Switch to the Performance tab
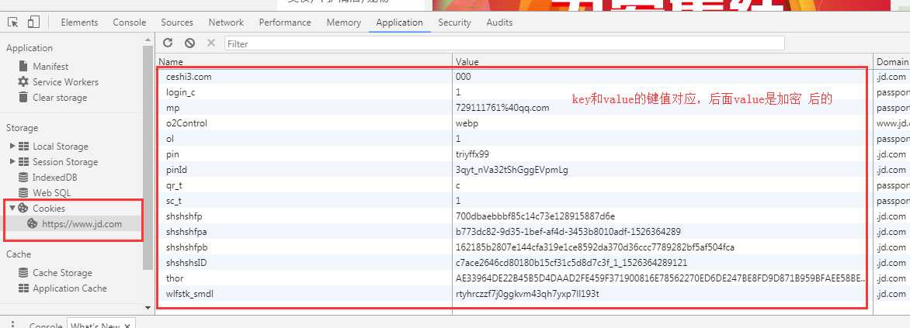Screen dimensions: 910x328 [285, 22]
